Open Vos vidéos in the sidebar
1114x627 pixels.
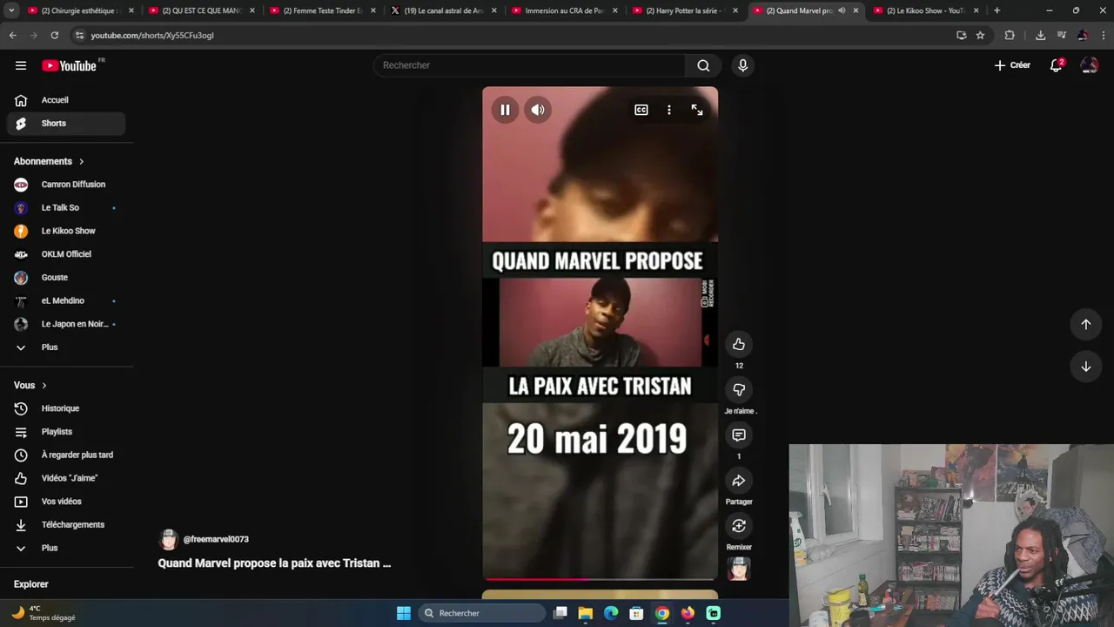(66, 502)
